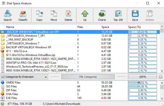
Task: Save the disk analysis report
Action: (x=135, y=15)
